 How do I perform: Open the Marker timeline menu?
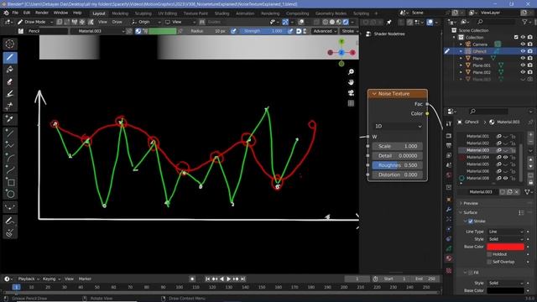tap(85, 279)
